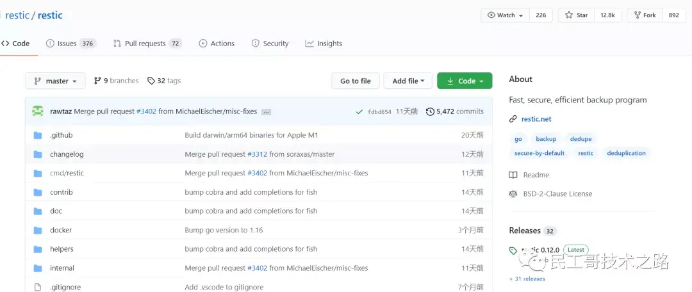
Task: Open pull request #3312 link
Action: tap(258, 154)
